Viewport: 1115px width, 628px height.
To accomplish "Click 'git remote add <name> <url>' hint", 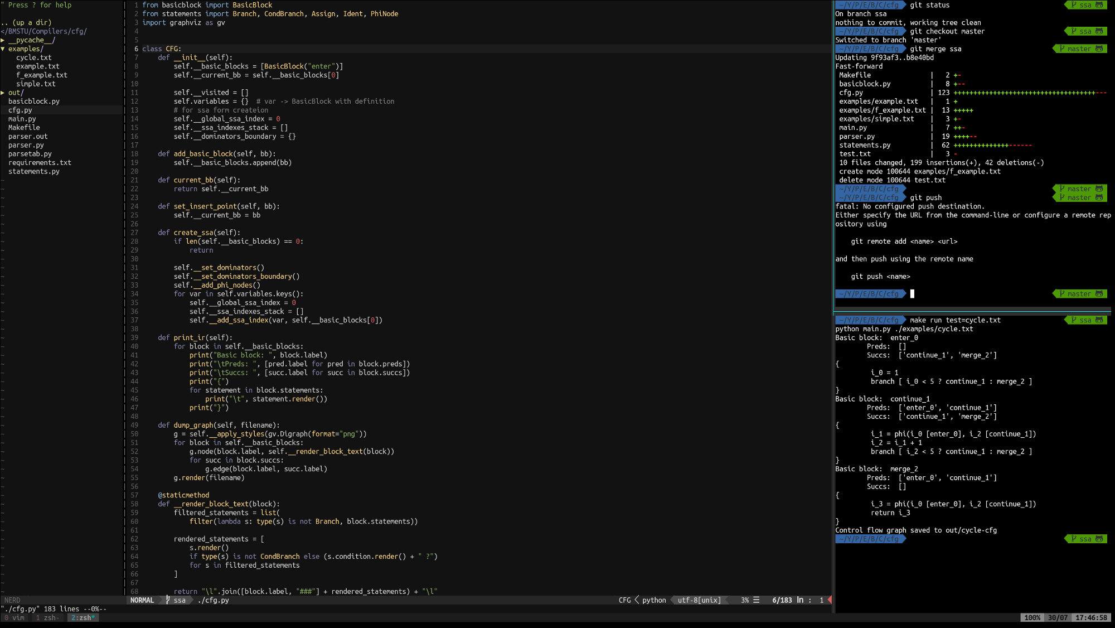I will (904, 241).
